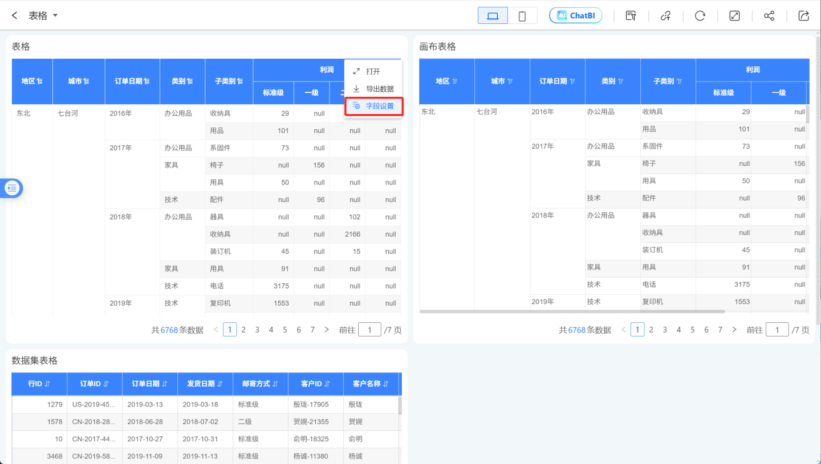Screen dimensions: 821x464
Task: Choose 导出数据 in the context menu
Action: tap(374, 89)
